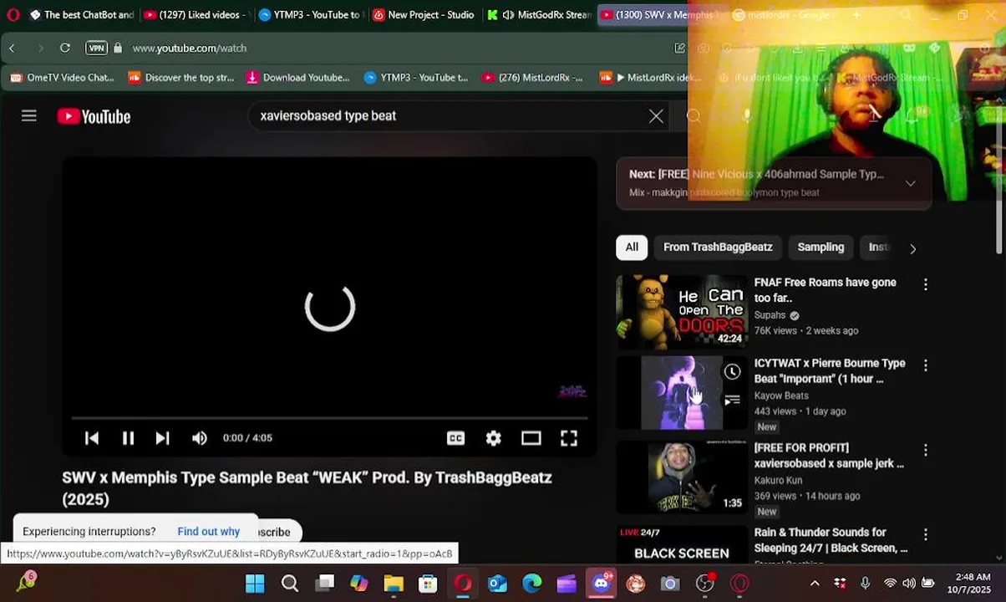1006x602 pixels.
Task: Reload the current YouTube page
Action: (65, 48)
